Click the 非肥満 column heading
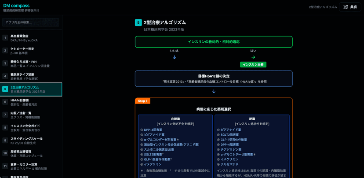The width and height of the screenshot is (364, 178). (x=175, y=119)
